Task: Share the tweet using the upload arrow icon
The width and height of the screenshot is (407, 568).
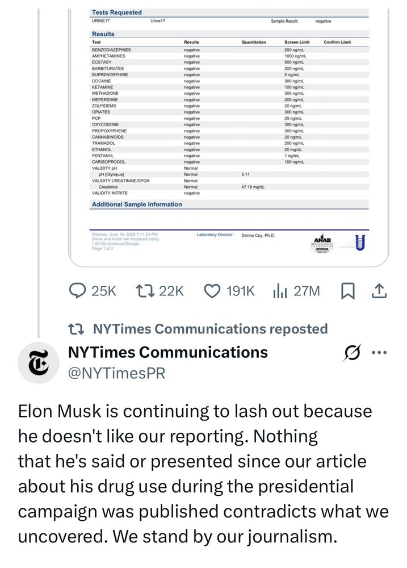Action: point(379,291)
